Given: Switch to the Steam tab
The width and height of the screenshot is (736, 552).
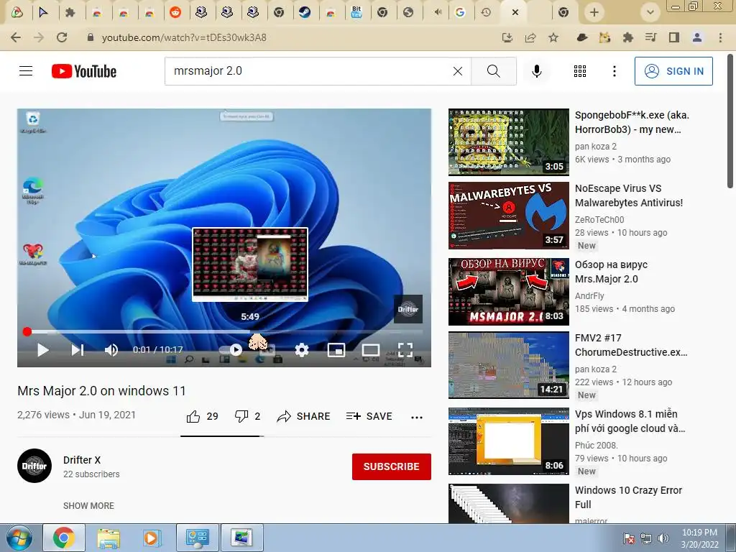Looking at the screenshot, I should [x=305, y=12].
